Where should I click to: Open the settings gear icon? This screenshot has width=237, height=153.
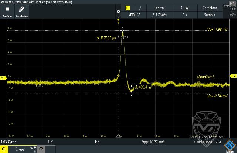point(118,12)
